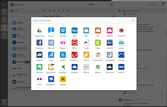Choose OneDrive for Business icon
Image resolution: width=167 pixels, height=107 pixels.
[x=51, y=79]
